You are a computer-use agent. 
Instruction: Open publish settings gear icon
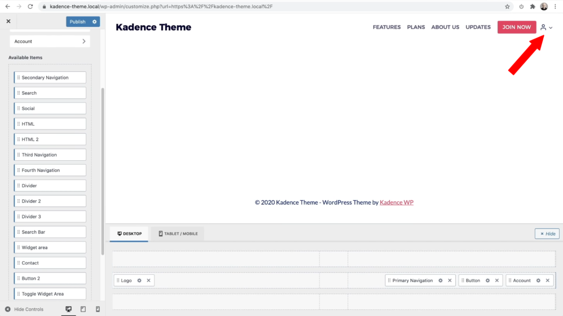pyautogui.click(x=95, y=22)
